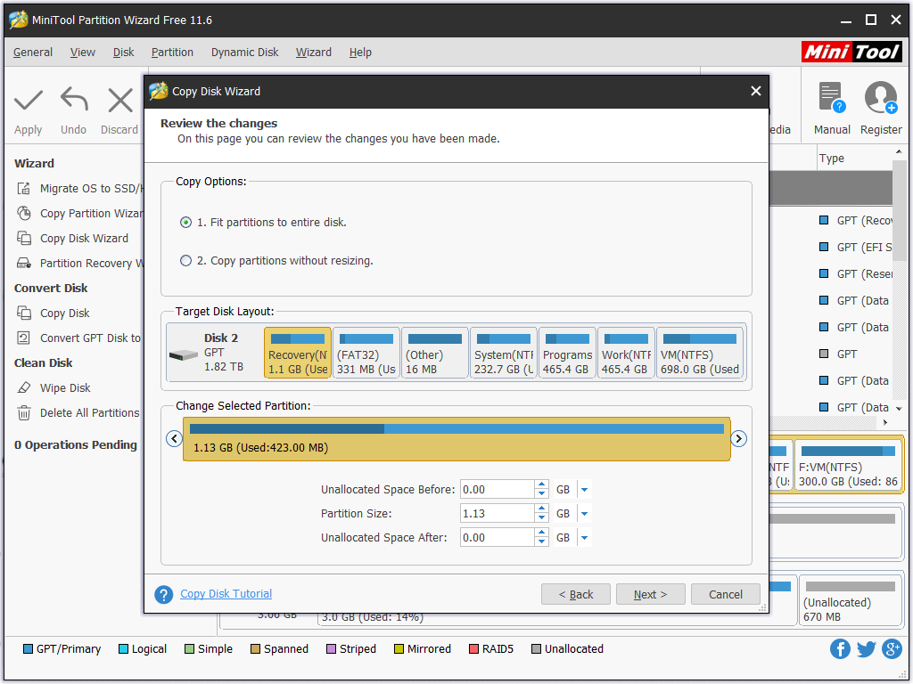Screen dimensions: 913x684
Task: Click previous partition left arrow
Action: click(174, 438)
